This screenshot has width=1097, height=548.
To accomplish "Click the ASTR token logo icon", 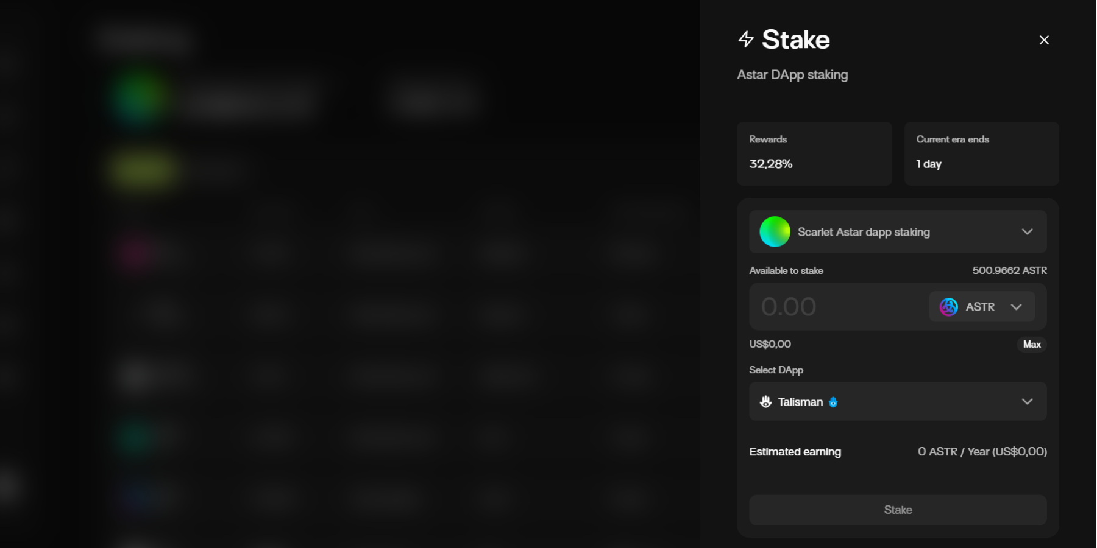I will pyautogui.click(x=948, y=307).
